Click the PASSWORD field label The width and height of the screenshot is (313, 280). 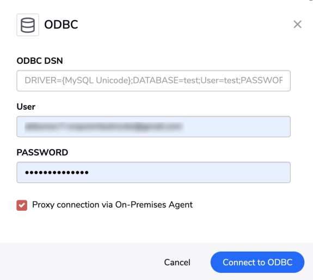(42, 152)
